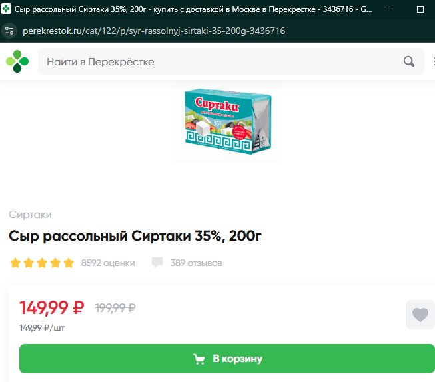Open the Perekrestok clover logo homepage
Screen dimensions: 435x382
(17, 61)
